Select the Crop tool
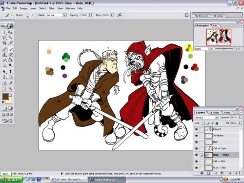 click(x=4, y=43)
